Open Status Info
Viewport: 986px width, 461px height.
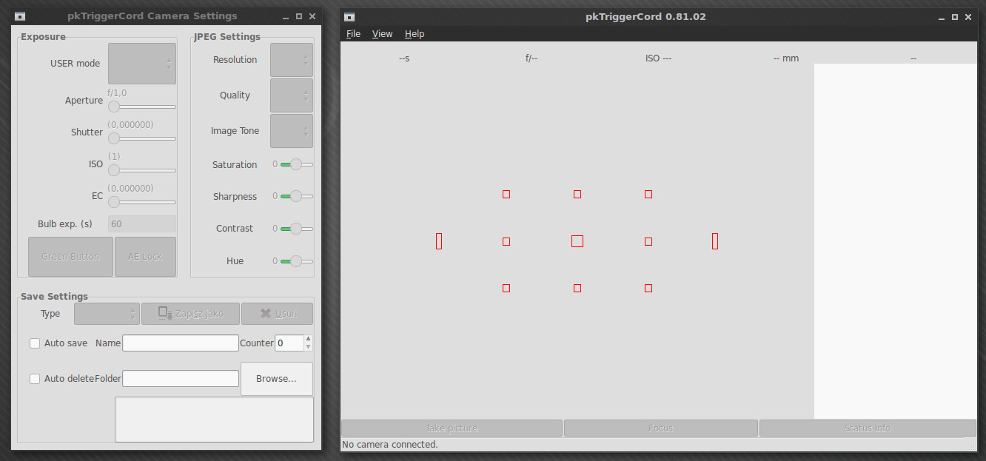click(x=868, y=428)
